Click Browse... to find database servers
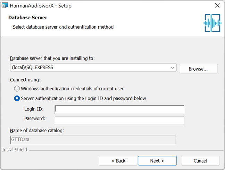The image size is (225, 170). tap(198, 69)
